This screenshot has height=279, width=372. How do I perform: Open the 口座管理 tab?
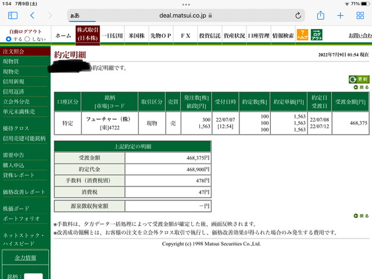tap(259, 35)
